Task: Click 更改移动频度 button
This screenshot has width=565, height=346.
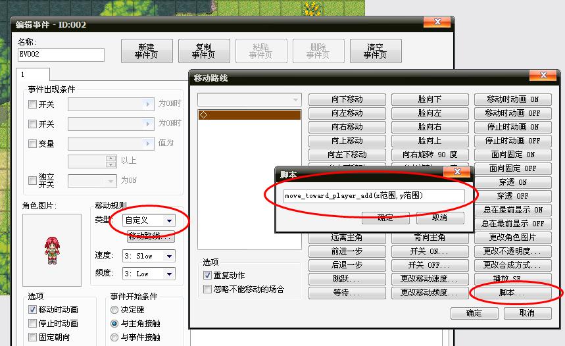Action: [x=430, y=293]
